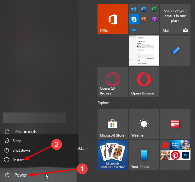This screenshot has height=182, width=195.
Task: Launch Opera GX Browser
Action: (112, 82)
